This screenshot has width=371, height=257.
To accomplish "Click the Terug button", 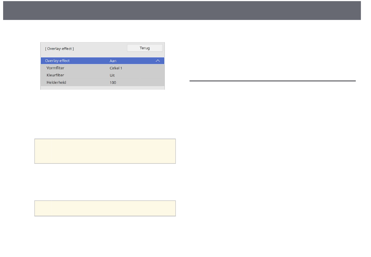I will pos(144,48).
